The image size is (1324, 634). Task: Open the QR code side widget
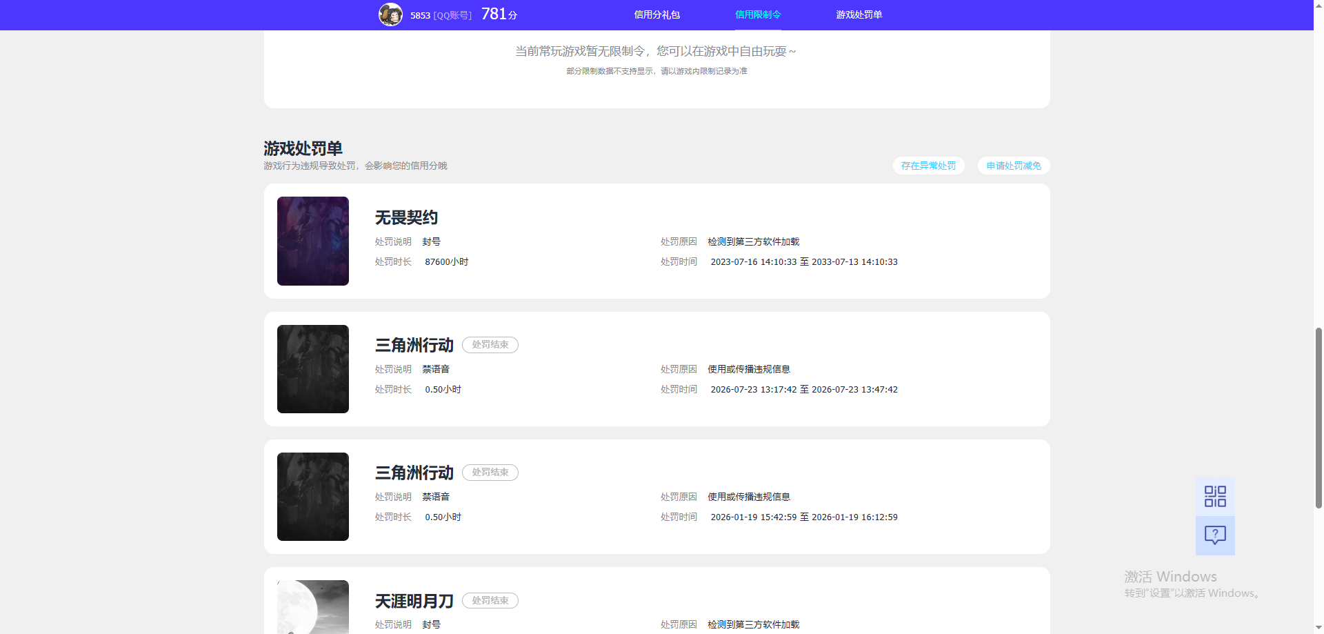click(x=1215, y=496)
